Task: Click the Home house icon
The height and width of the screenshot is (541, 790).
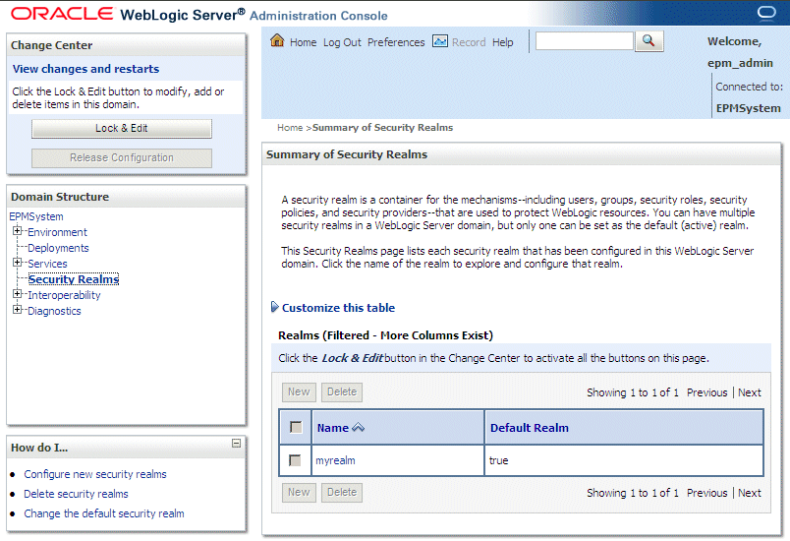Action: [277, 41]
